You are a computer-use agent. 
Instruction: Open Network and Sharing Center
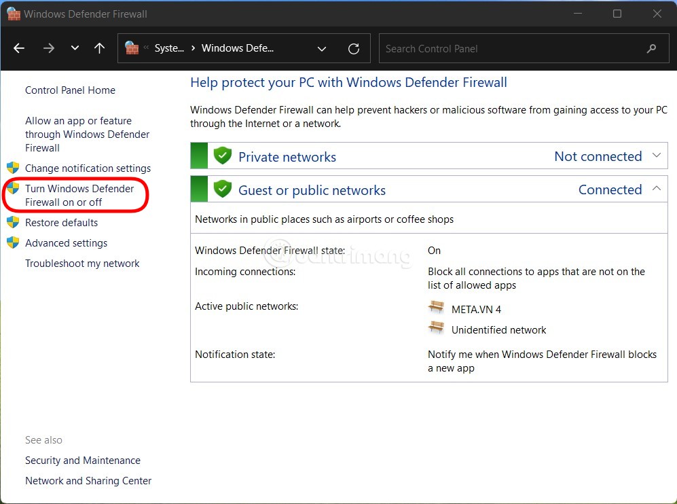[88, 480]
